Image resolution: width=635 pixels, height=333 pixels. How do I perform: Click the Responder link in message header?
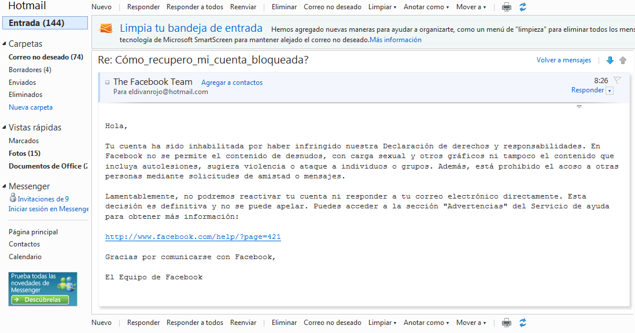(587, 90)
